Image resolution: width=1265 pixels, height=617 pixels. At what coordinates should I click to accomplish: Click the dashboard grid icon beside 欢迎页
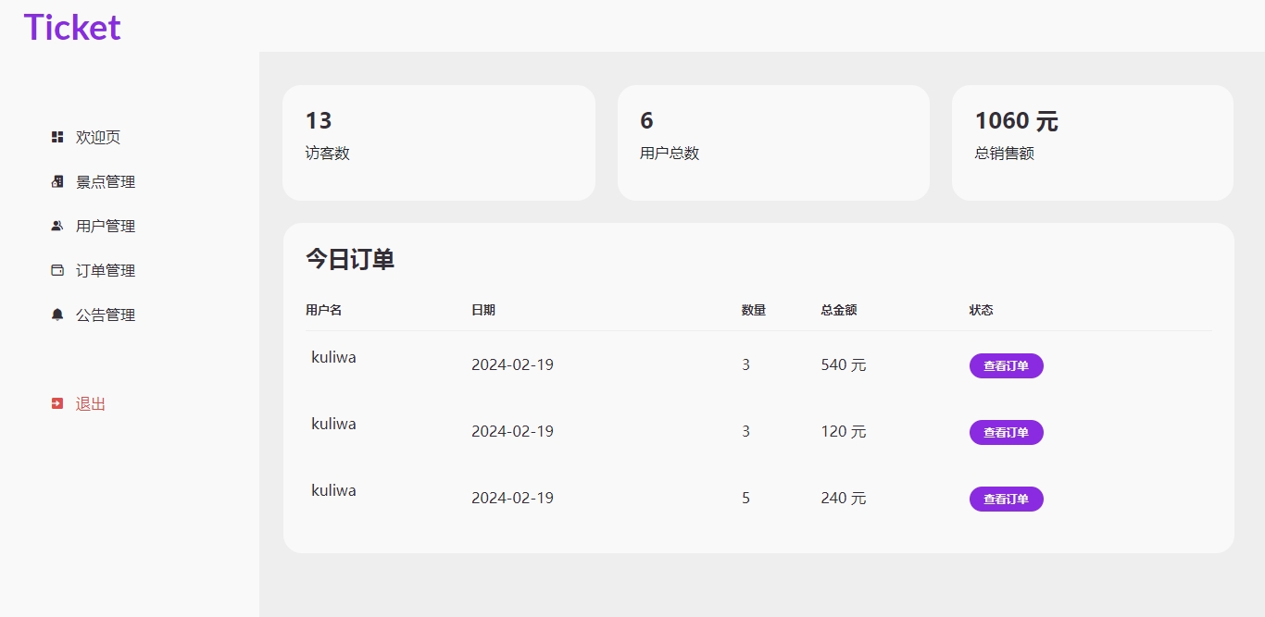[57, 137]
